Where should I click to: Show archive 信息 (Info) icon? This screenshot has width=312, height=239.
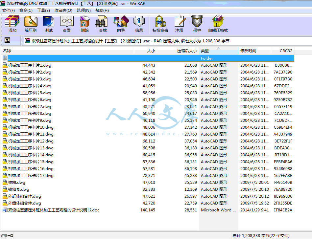(x=139, y=24)
